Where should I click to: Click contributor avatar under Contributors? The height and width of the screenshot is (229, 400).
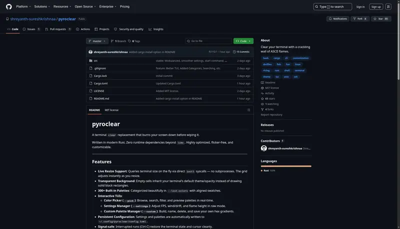[264, 148]
